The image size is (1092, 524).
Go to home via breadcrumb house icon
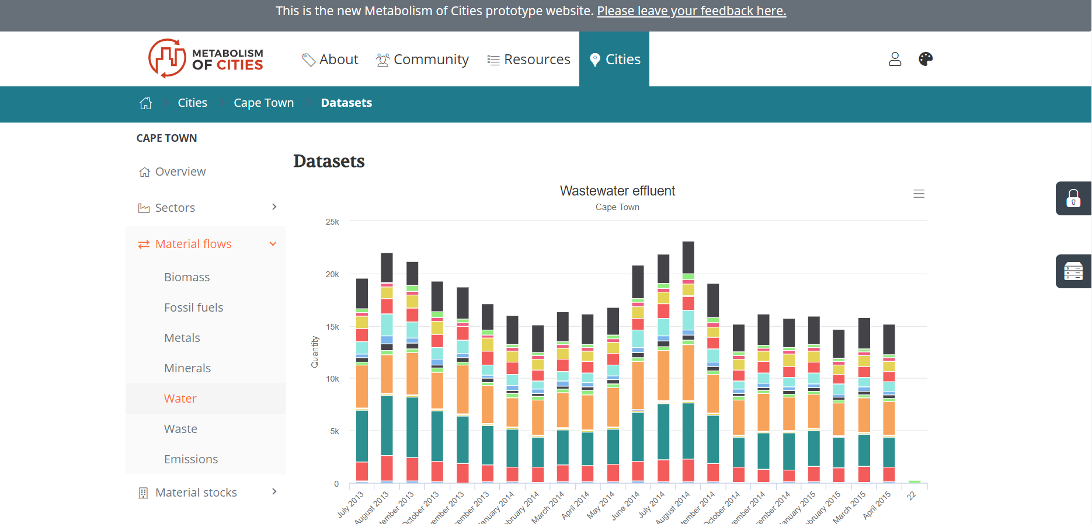point(146,103)
